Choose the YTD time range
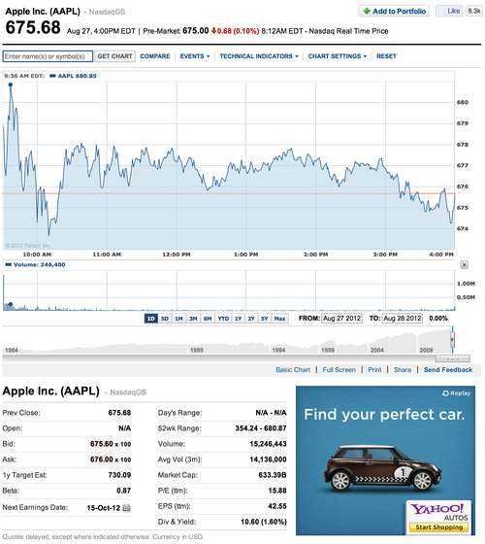Screen dimensions: 485x544 (x=223, y=319)
